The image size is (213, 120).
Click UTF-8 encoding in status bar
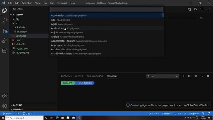coord(178,113)
